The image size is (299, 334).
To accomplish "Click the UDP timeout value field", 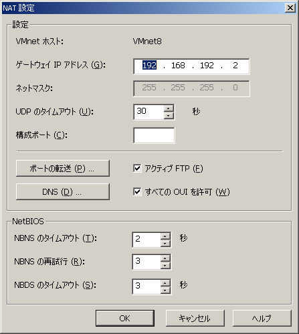I will click(148, 112).
